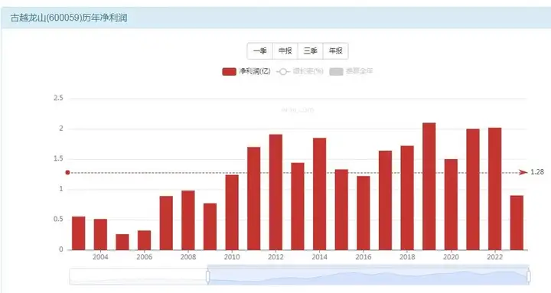Click the bar for year 2004
Screen dimensions: 551x293
pos(100,234)
